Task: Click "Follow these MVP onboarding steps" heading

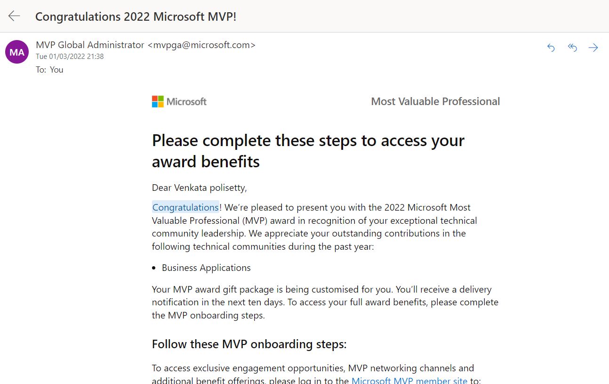Action: coord(249,344)
